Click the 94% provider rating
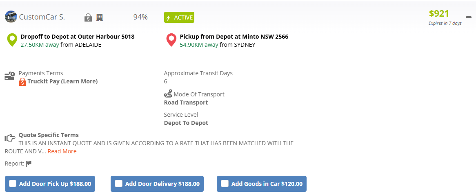 140,17
